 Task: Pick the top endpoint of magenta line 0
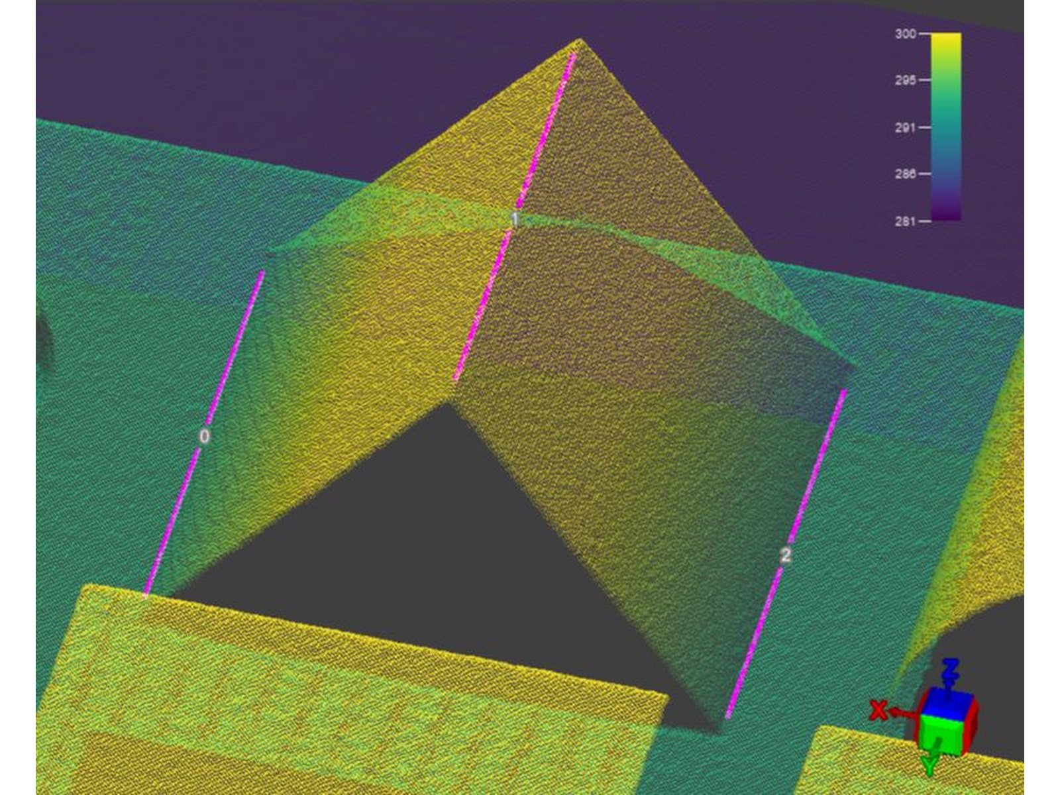pos(262,272)
